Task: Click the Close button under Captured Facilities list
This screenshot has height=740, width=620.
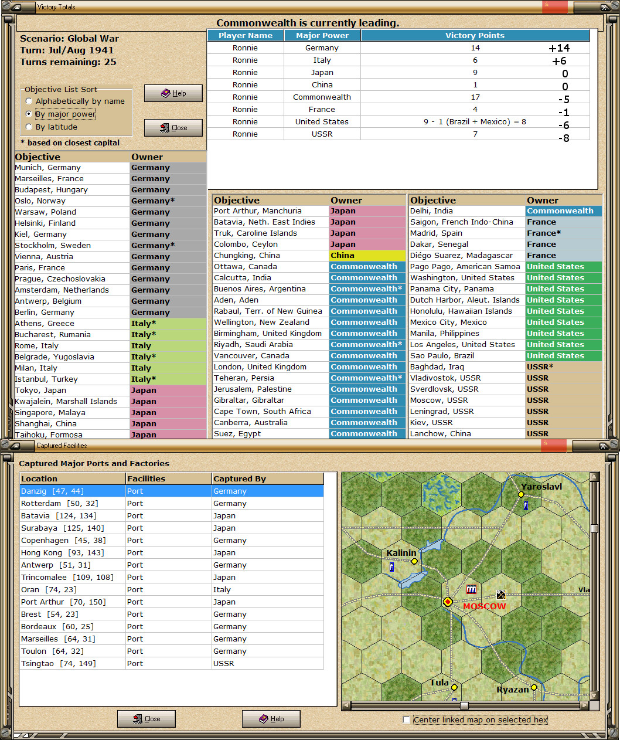Action: click(x=146, y=718)
